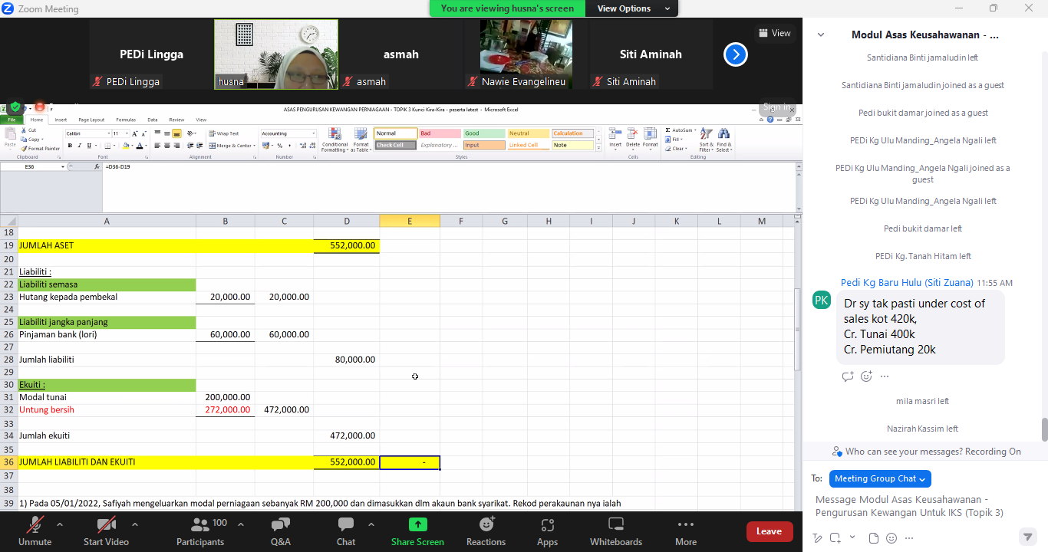
Task: Open the Q&A window
Action: pyautogui.click(x=281, y=531)
